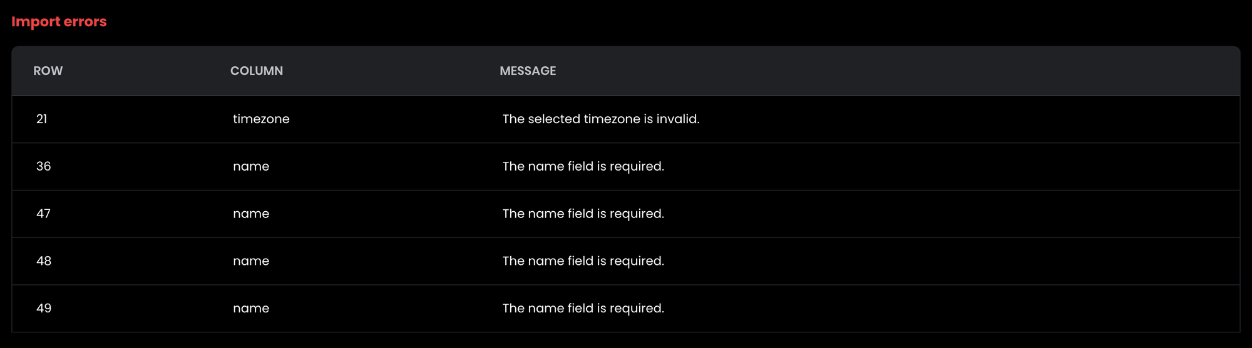Select the name required message in row 47
This screenshot has height=348, width=1252.
click(x=583, y=214)
